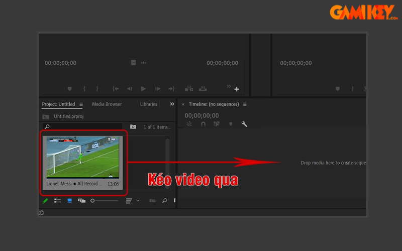
Task: Toggle insert sequences as nests option
Action: 189,124
